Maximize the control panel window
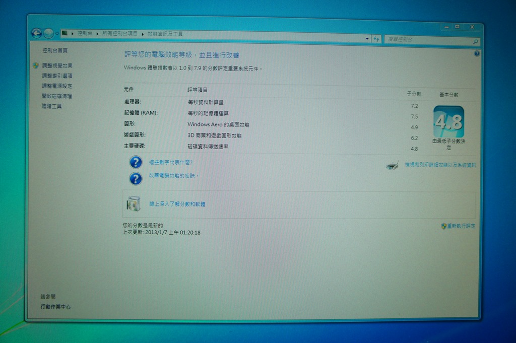This screenshot has width=516, height=343. click(458, 27)
